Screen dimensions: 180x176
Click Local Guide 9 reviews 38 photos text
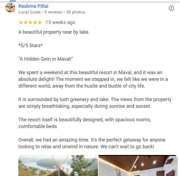51,12
